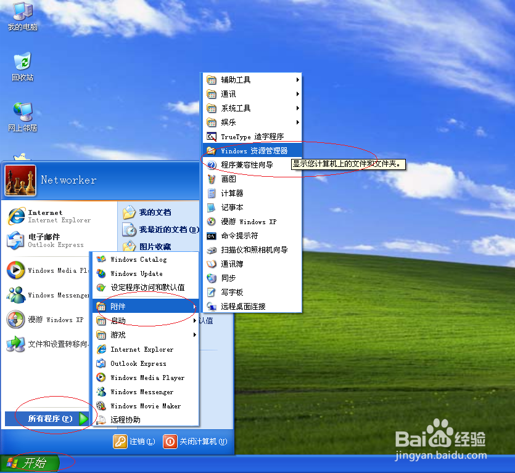Expand 系统工具 submenu
This screenshot has width=515, height=473.
(252, 108)
